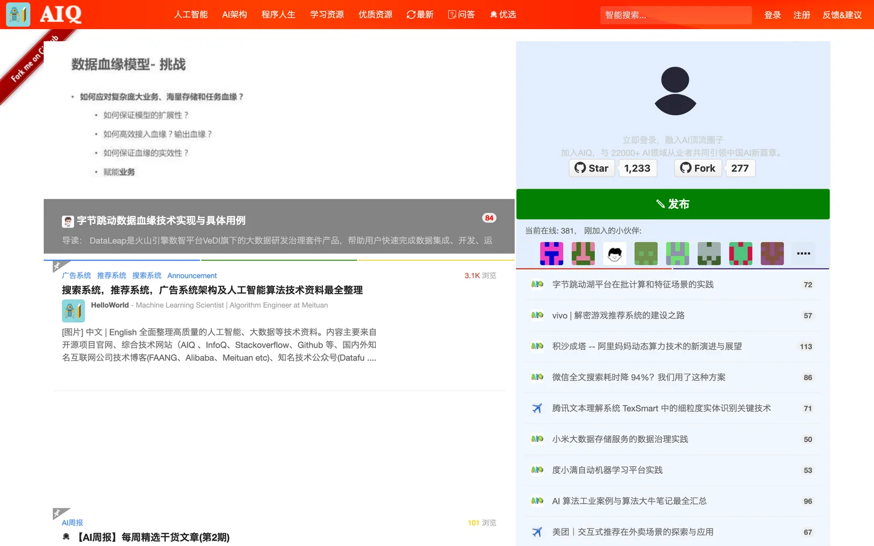
Task: Click the 注册 link
Action: (x=802, y=15)
